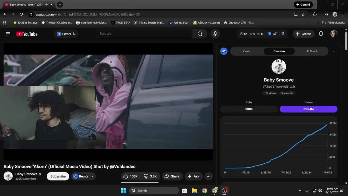
Task: Open JetBlue | Cart bookmark
Action: point(179,23)
